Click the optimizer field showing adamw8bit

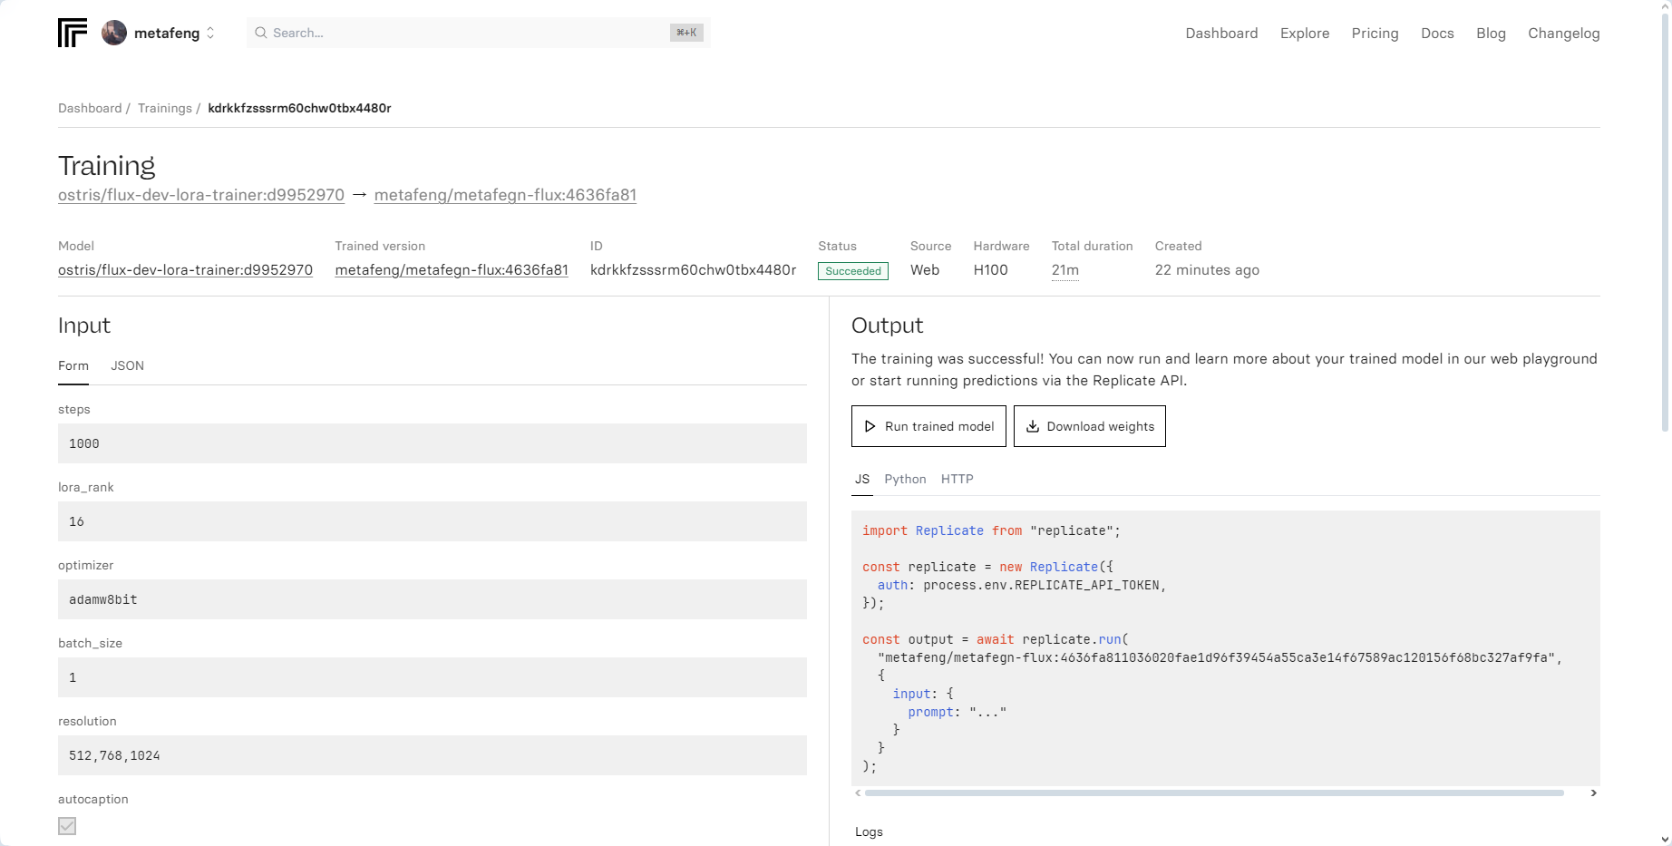[x=433, y=599]
